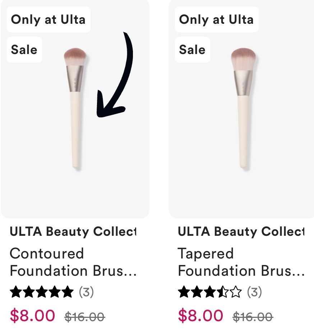
Task: Select the 'Only at Ulta' badge on left product
Action: [x=49, y=20]
